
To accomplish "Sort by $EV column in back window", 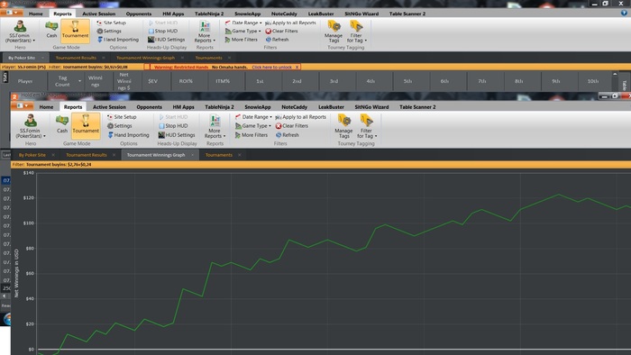I will pos(153,81).
